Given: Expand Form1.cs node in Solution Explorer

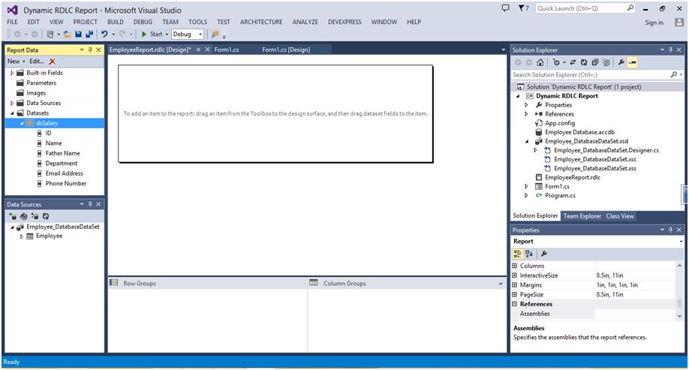Looking at the screenshot, I should [526, 187].
